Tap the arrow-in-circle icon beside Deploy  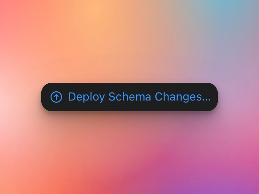click(x=56, y=97)
